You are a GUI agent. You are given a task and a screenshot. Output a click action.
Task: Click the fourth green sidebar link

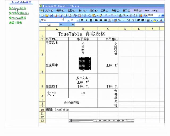click(x=15, y=23)
